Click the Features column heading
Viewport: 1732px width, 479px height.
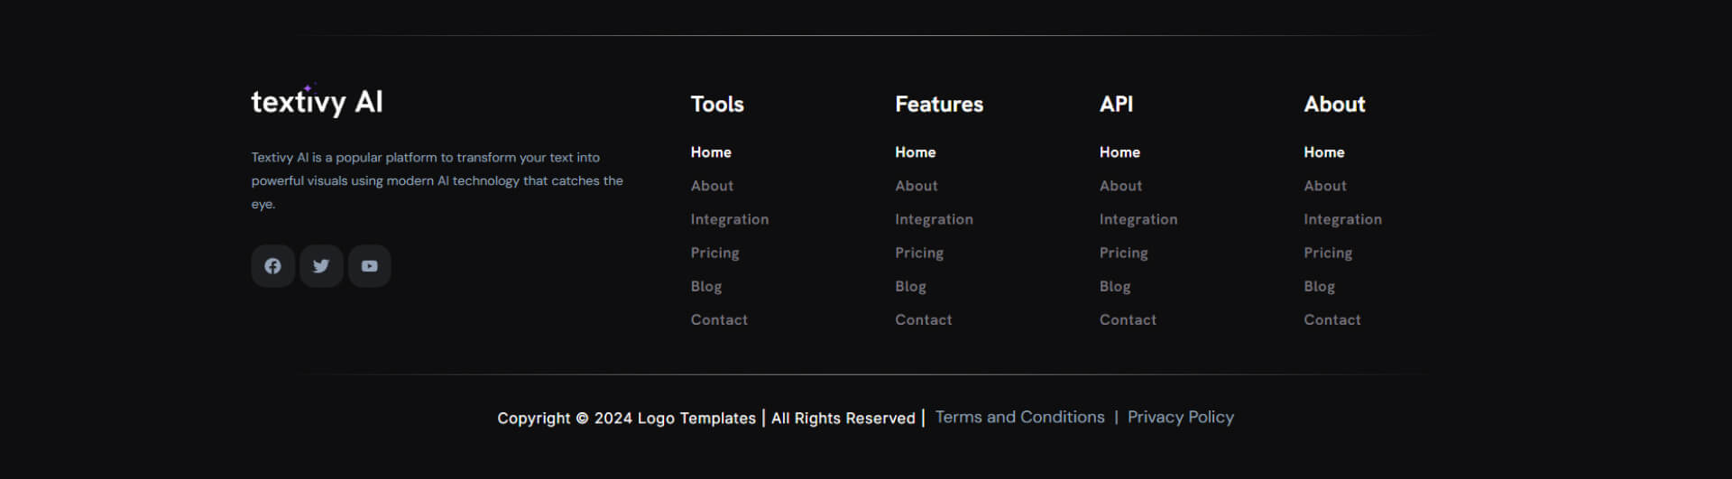(x=939, y=104)
